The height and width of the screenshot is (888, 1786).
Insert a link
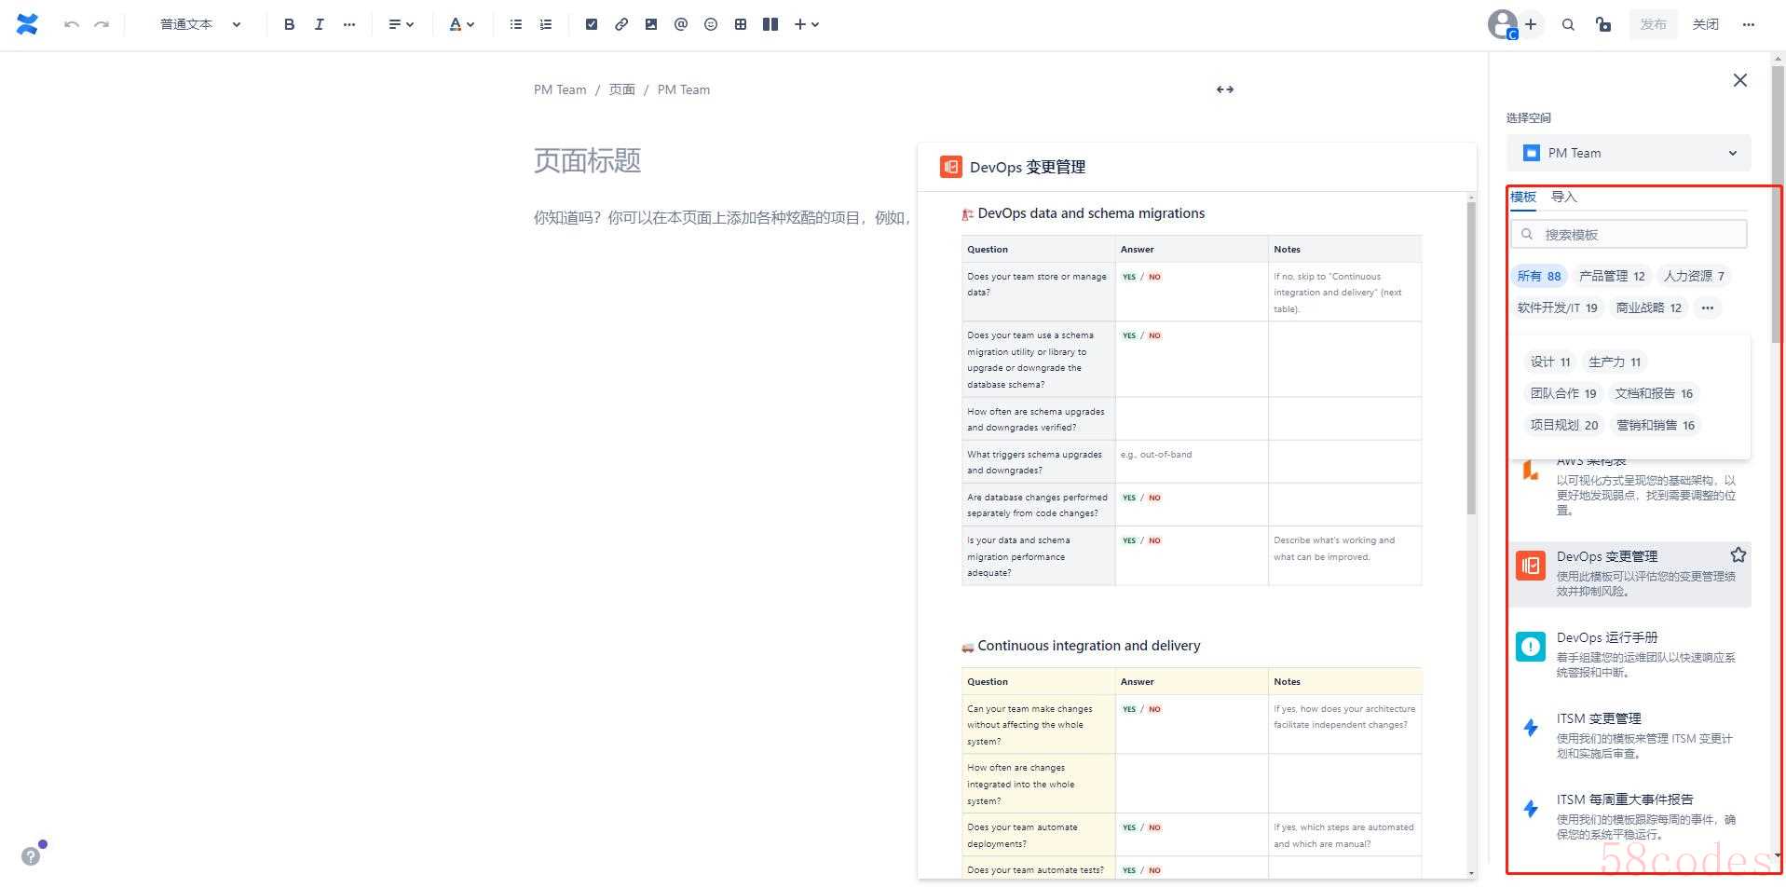point(620,24)
